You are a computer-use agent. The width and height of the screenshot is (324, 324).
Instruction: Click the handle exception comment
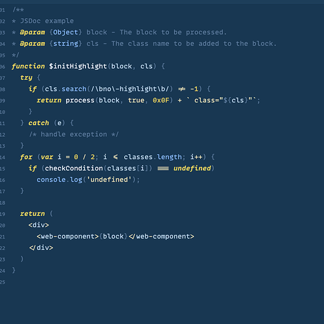[x=74, y=134]
